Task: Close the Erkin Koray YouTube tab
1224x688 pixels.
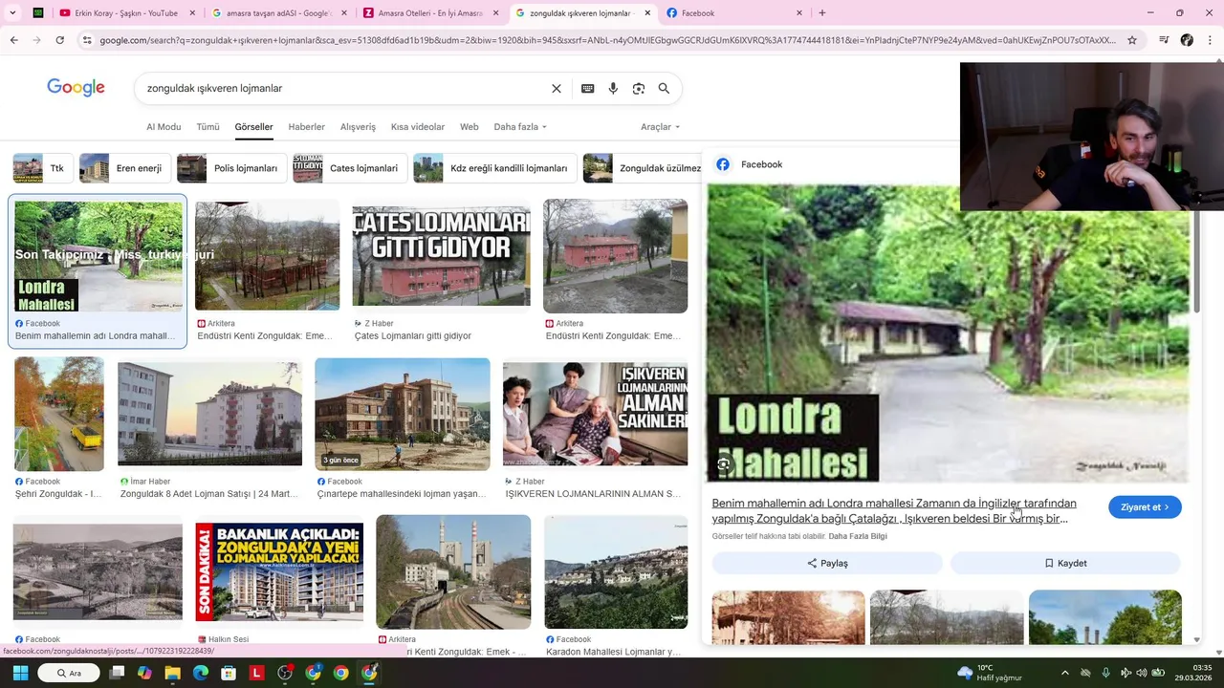Action: pyautogui.click(x=192, y=13)
